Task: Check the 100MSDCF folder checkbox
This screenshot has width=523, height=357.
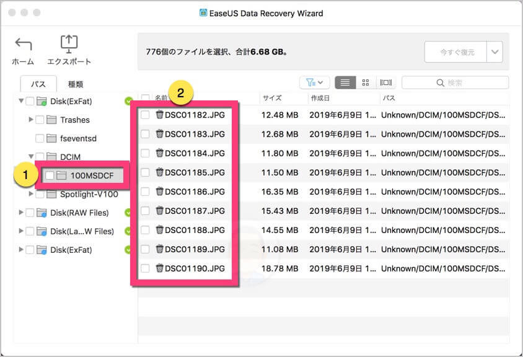Action: (x=50, y=175)
